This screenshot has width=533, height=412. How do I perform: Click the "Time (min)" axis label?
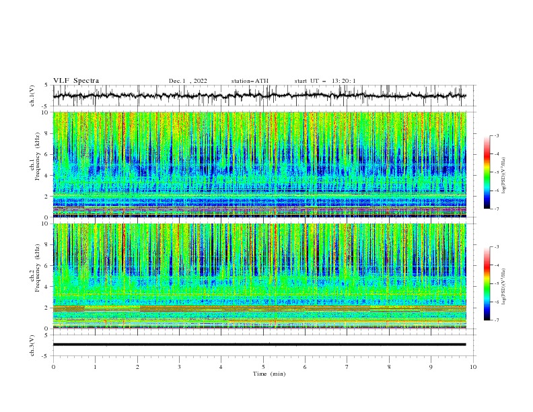pyautogui.click(x=269, y=374)
